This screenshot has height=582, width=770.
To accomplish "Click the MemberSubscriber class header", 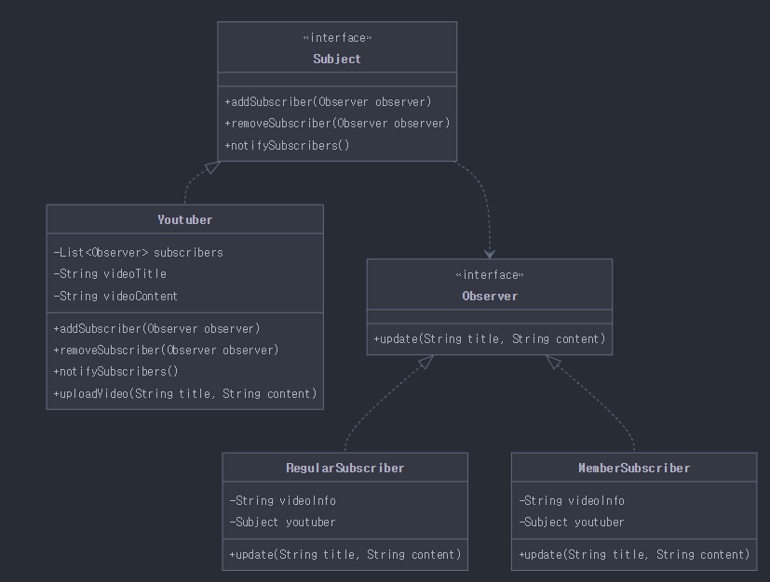I will (634, 468).
